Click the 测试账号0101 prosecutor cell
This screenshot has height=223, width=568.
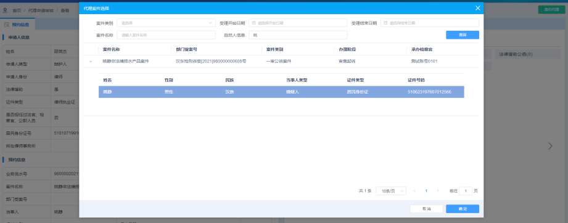point(424,61)
